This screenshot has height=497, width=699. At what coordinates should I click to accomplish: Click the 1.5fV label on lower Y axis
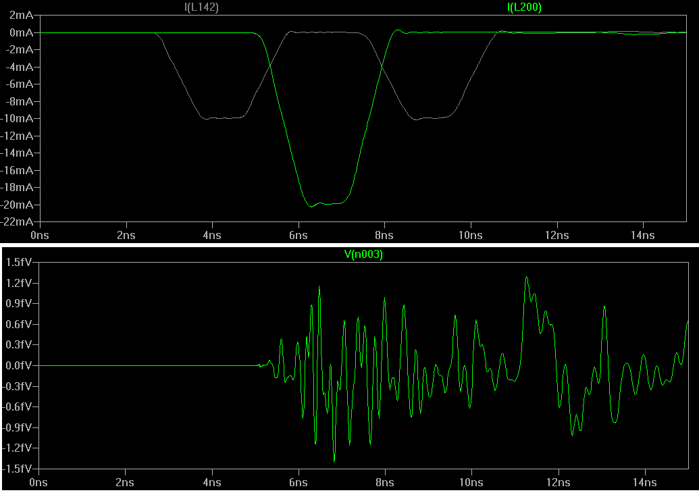tap(19, 262)
